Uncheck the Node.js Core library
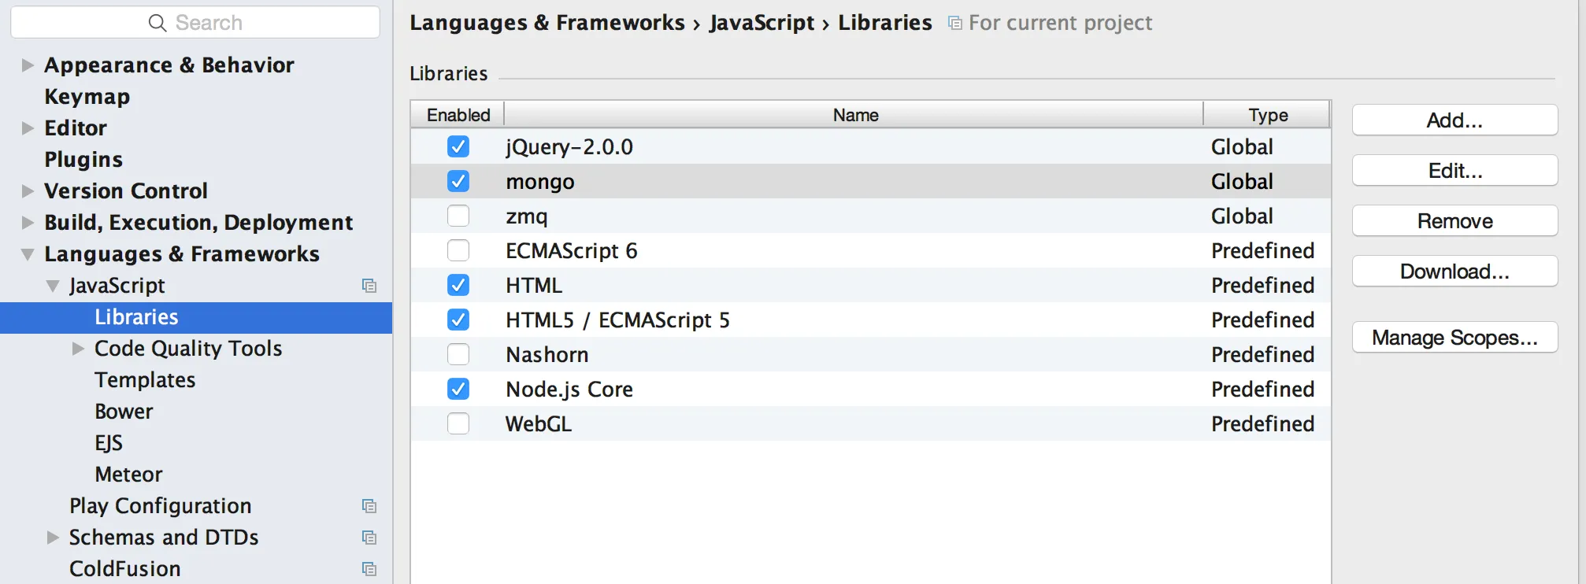Viewport: 1586px width, 584px height. pyautogui.click(x=458, y=389)
